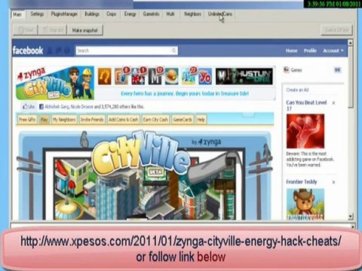Switch to the Settings tab
Viewport: 362px width, 271px height.
37,14
